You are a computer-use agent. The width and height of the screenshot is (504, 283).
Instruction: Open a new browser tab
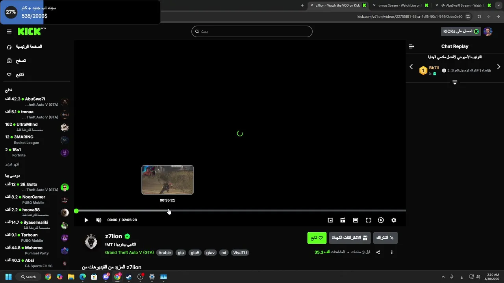[x=302, y=6]
